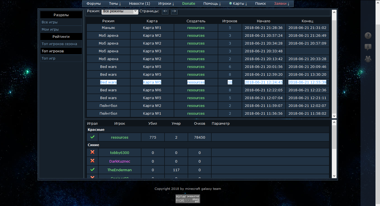
Task: Open the Форумы menu item
Action: pos(94,4)
